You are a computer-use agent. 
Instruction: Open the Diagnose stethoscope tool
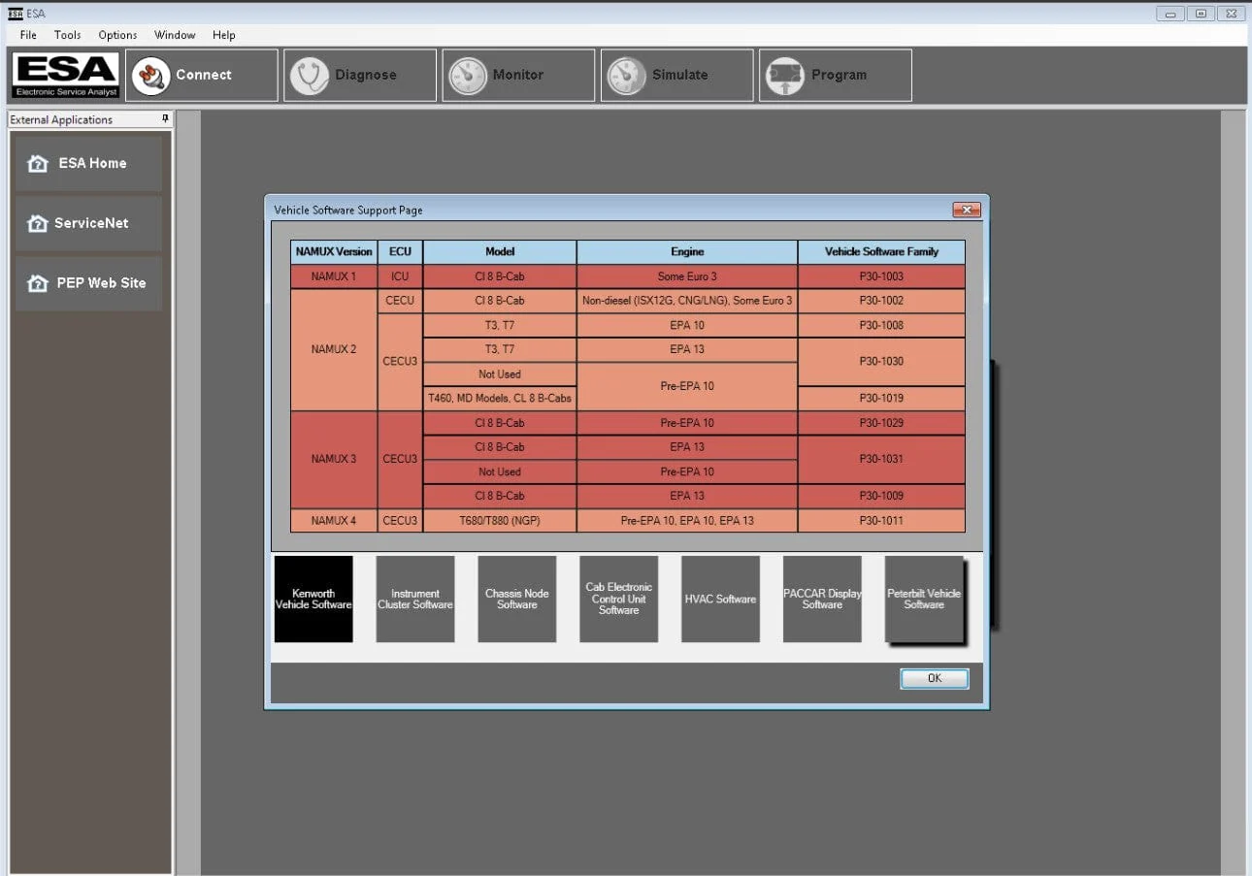(x=310, y=76)
